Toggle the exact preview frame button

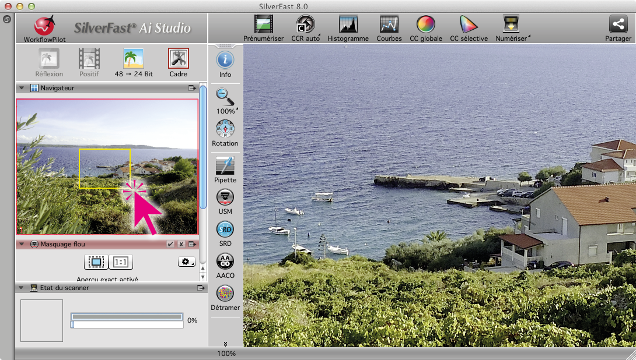96,262
